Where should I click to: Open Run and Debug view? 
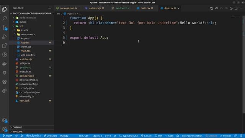tap(4, 37)
